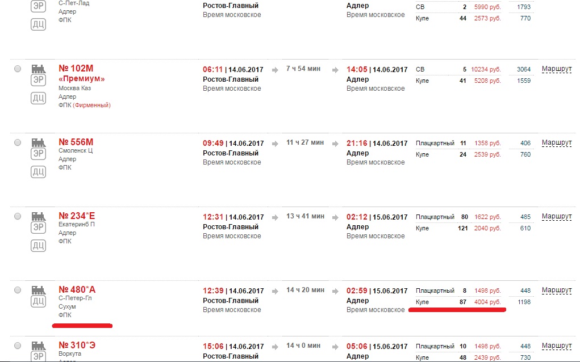Pick the radio button for train 480*А
Viewport: 580px width, 362px height.
[18, 290]
